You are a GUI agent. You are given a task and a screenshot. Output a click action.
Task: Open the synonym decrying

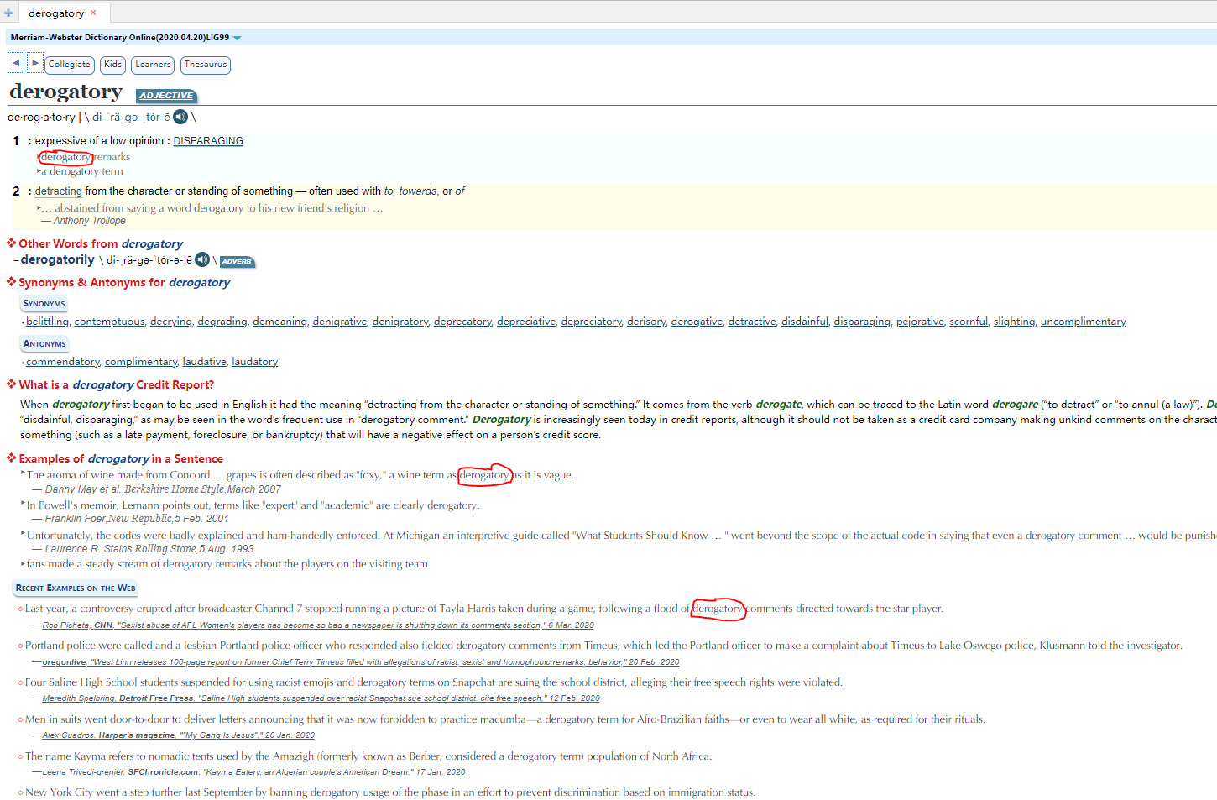point(171,322)
